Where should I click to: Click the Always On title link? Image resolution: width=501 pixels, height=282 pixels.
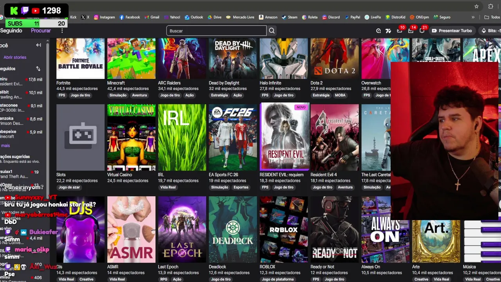[371, 267]
